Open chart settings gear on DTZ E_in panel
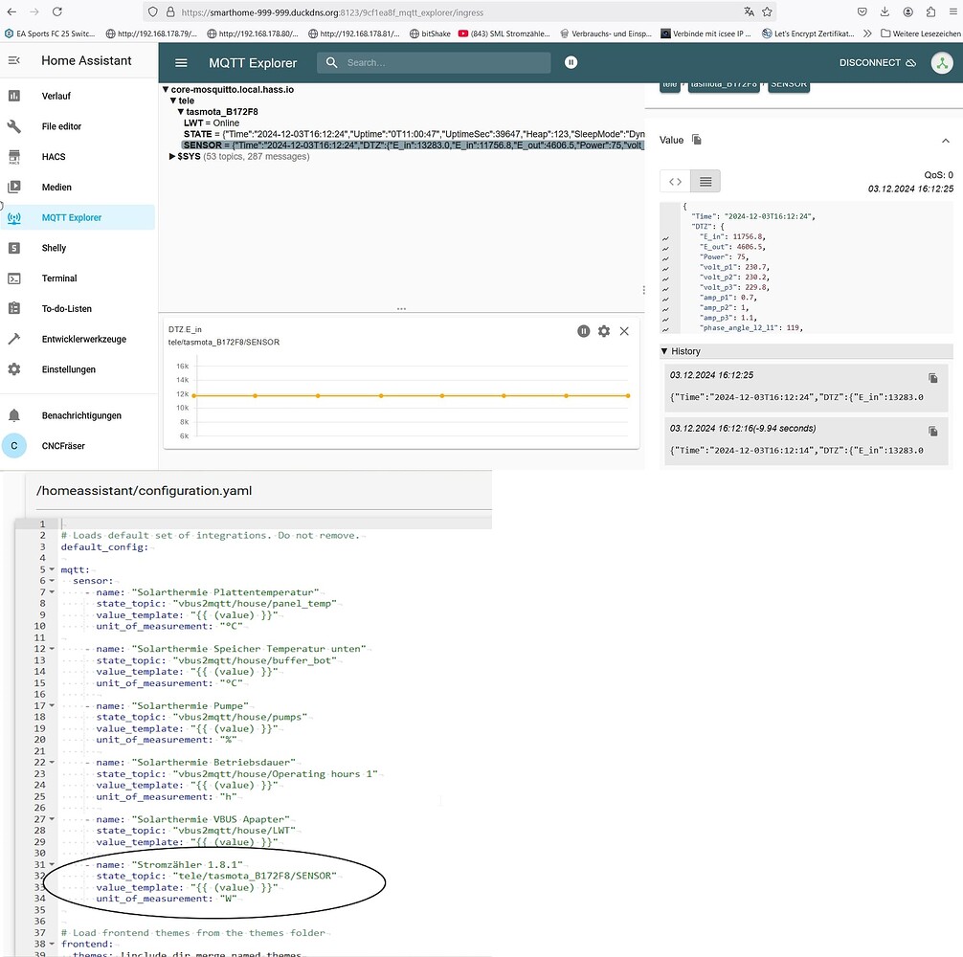 604,330
